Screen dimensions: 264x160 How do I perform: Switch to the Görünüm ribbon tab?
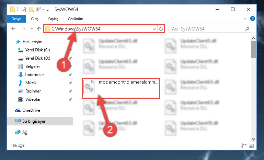[76, 19]
